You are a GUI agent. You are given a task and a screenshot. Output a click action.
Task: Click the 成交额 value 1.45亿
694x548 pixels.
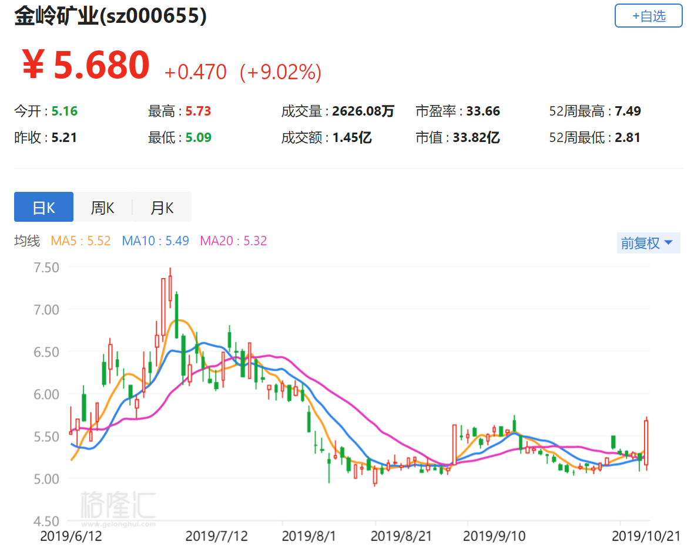352,137
